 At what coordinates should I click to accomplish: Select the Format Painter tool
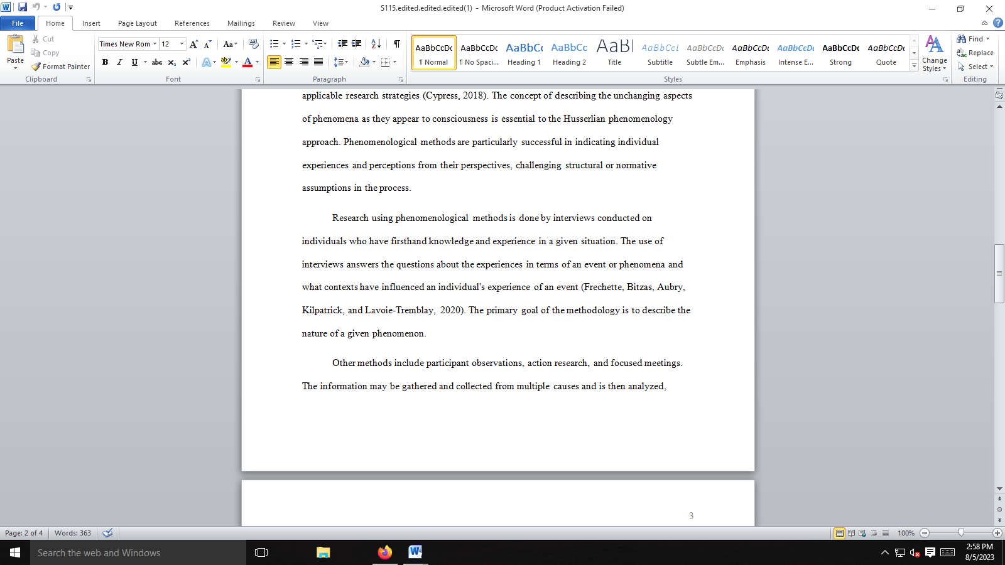60,66
